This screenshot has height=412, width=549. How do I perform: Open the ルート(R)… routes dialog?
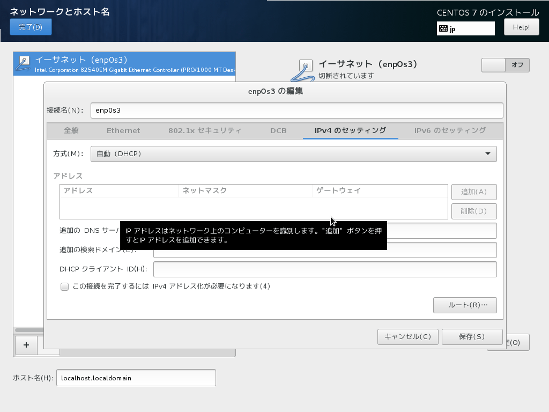click(464, 305)
